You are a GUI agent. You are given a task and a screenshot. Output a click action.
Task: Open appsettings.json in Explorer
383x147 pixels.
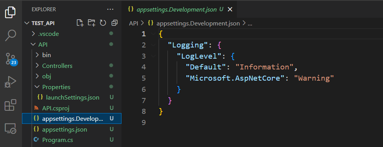click(x=64, y=129)
